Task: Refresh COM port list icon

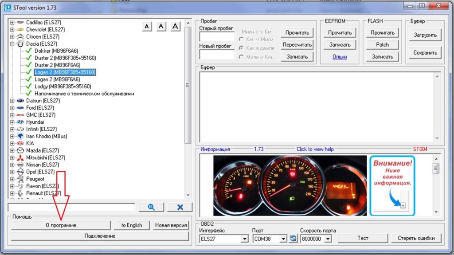Action: (293, 239)
